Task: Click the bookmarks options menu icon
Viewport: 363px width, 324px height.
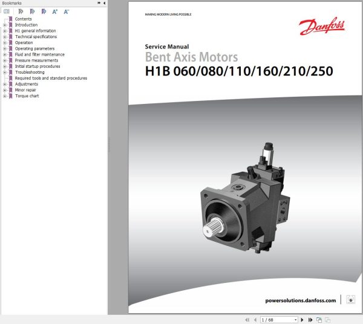Action: click(x=7, y=11)
